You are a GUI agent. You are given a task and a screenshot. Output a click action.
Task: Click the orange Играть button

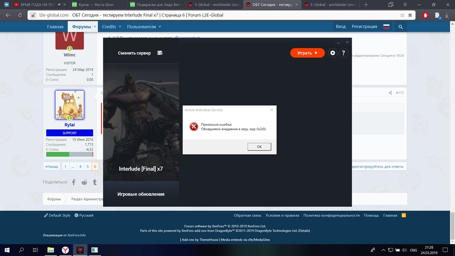pos(307,53)
